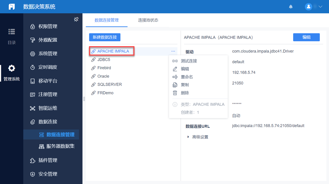
Task: Click the server icon beside 数据连接管理
Action: point(42,135)
